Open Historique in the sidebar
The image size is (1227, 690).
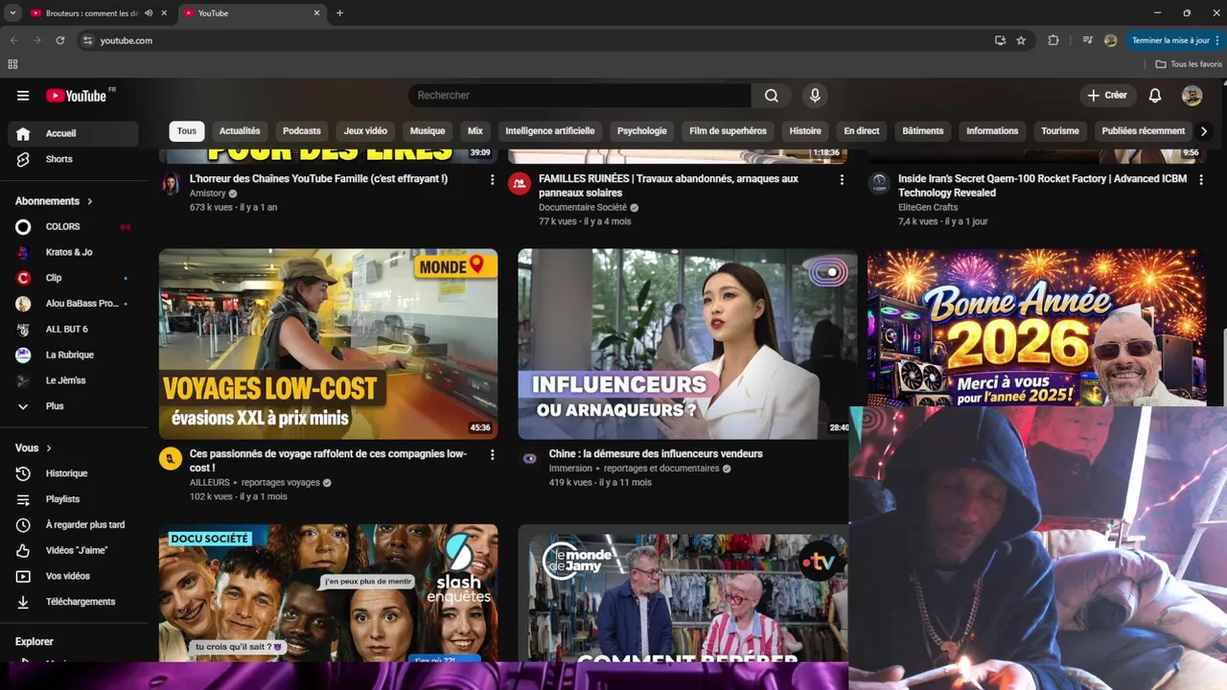73,473
